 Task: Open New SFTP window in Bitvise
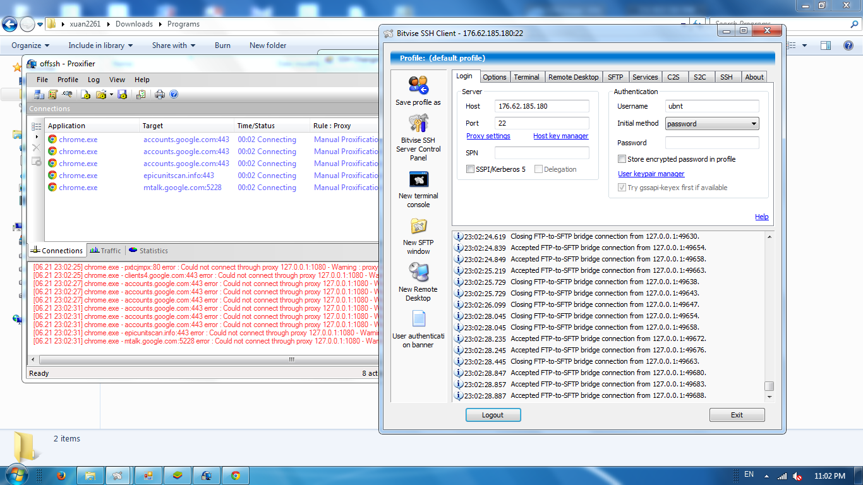[x=418, y=236]
